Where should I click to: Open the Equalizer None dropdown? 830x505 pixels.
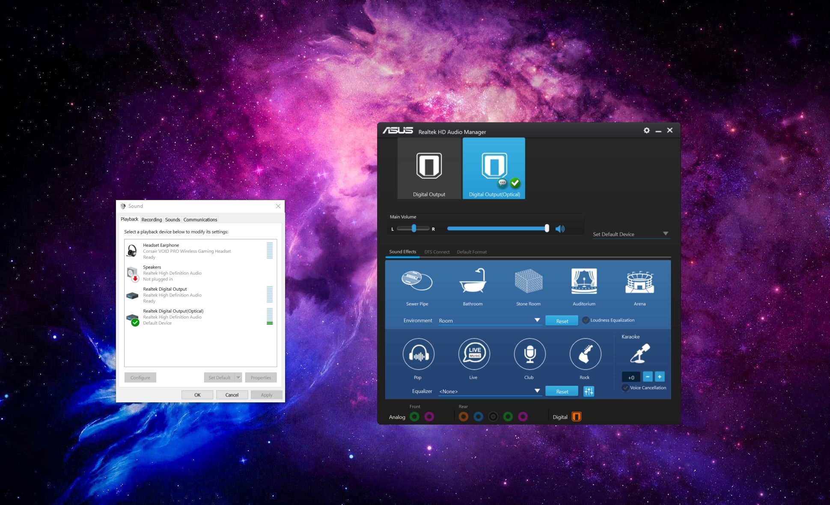(x=537, y=391)
